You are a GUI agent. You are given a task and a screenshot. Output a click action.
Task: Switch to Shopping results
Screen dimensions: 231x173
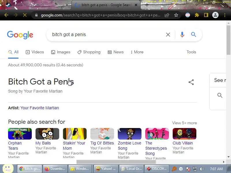[x=89, y=52]
